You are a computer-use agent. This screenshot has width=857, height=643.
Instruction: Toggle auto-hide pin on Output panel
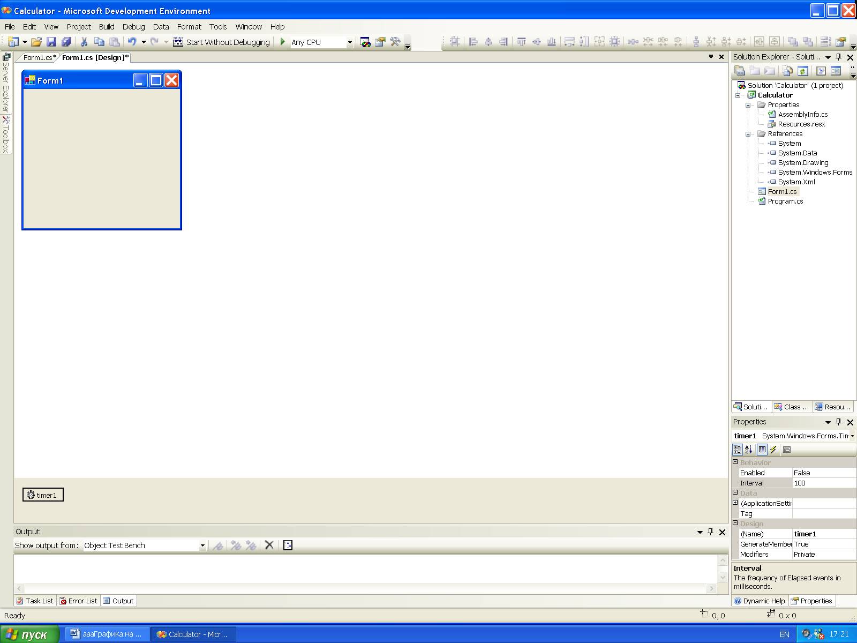tap(711, 532)
